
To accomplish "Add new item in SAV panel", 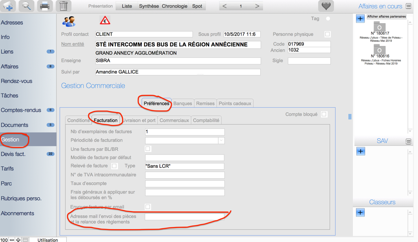I will (x=360, y=151).
